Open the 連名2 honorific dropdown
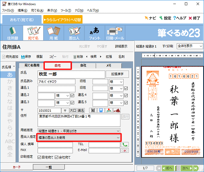 [x=62, y=96]
